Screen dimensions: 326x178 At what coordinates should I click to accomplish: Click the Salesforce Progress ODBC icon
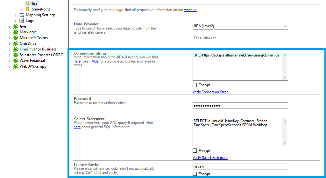[x=16, y=55]
